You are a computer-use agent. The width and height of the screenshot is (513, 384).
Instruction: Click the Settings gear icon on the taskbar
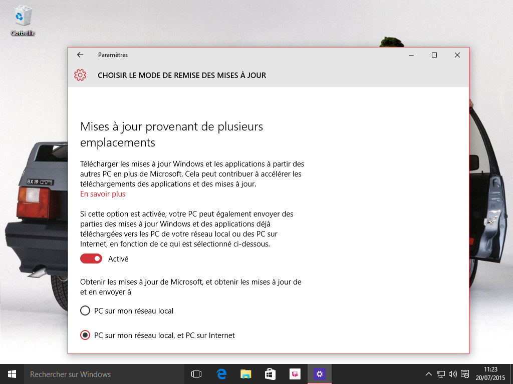319,373
